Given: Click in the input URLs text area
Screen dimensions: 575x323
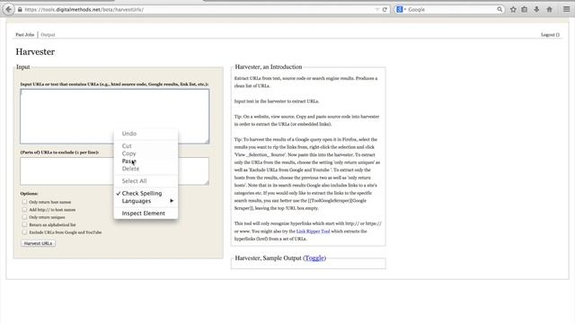Looking at the screenshot, I should 115,116.
